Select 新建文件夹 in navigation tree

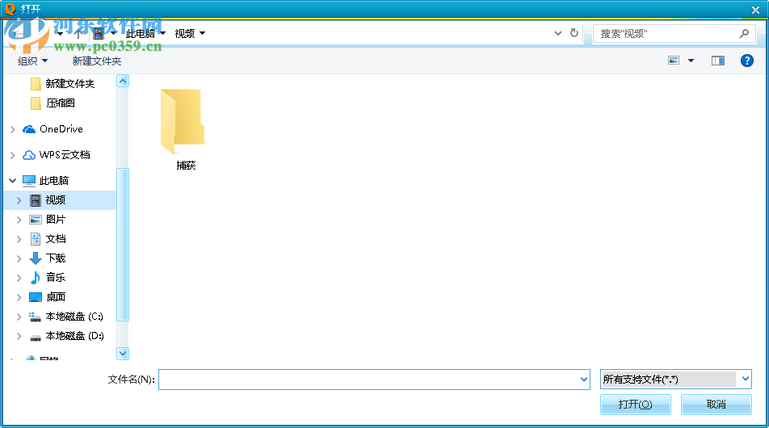(x=69, y=84)
